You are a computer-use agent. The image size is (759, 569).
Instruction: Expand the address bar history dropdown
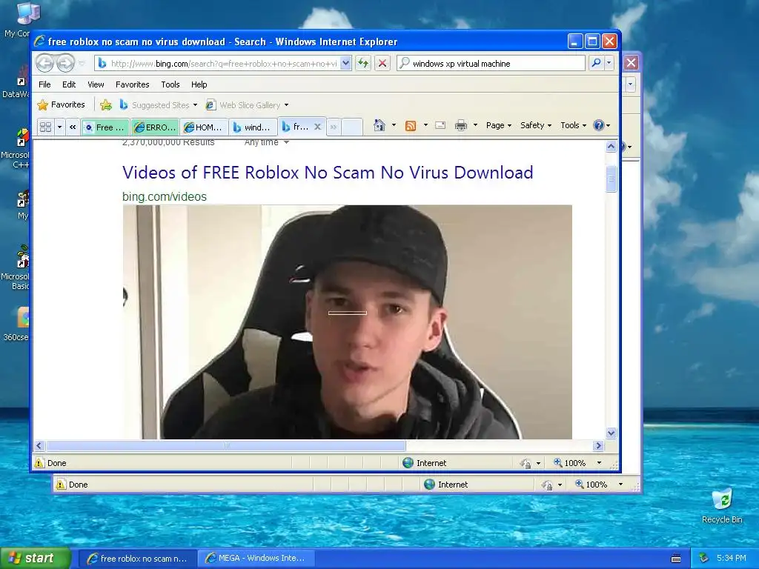(x=345, y=64)
